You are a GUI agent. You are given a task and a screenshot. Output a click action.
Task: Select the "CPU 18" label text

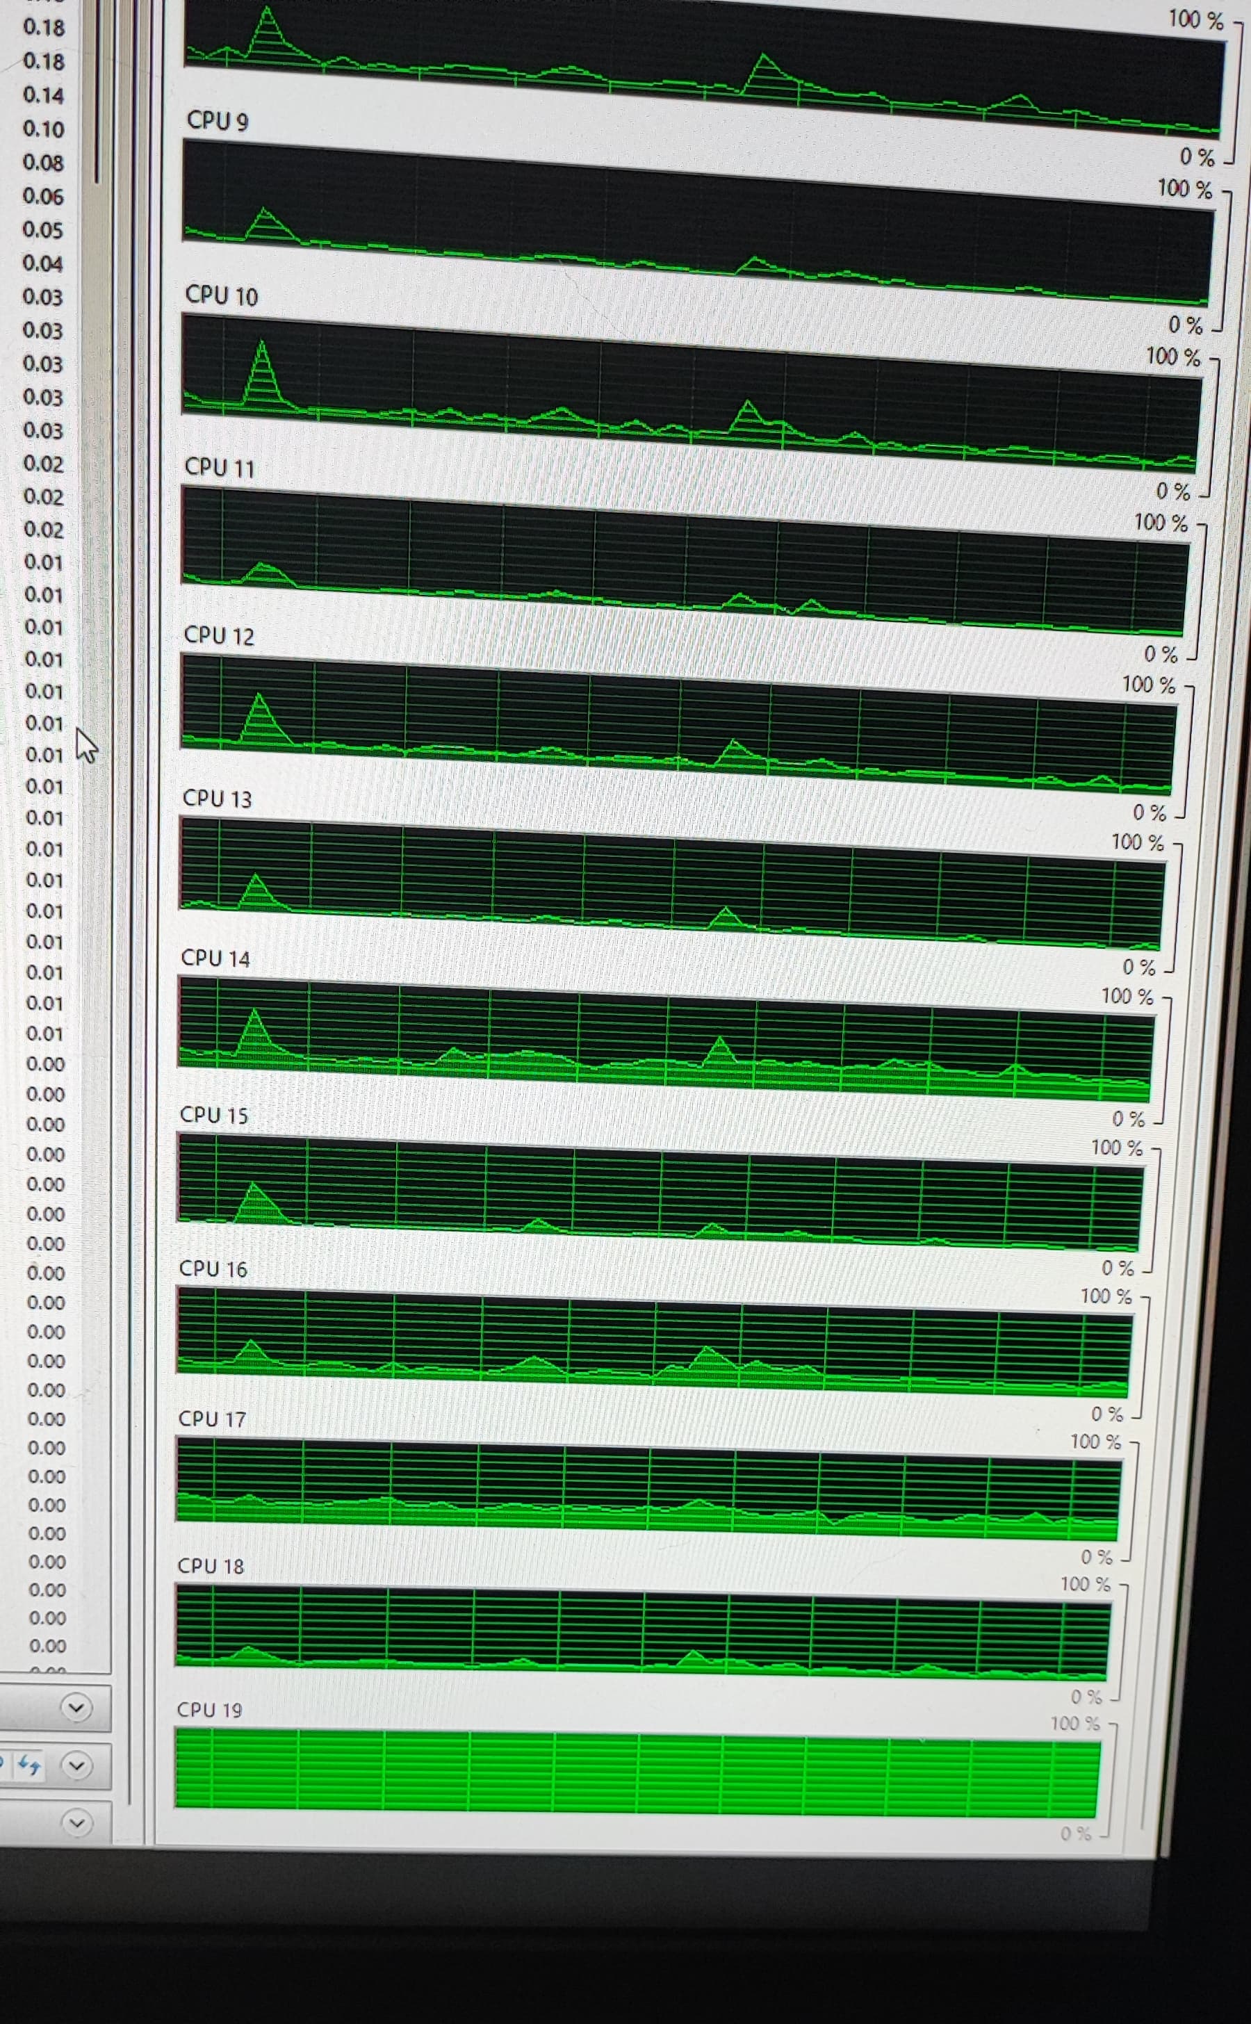[x=211, y=1565]
